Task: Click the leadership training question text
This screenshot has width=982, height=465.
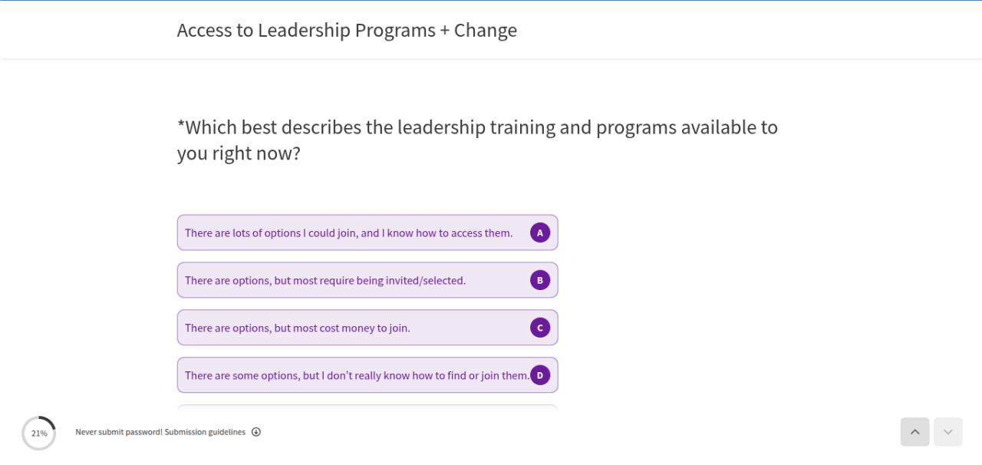Action: click(477, 140)
